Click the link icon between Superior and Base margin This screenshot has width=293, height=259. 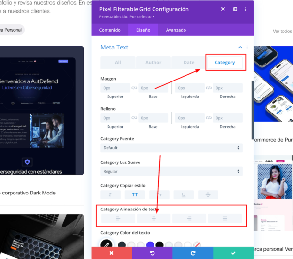[134, 88]
